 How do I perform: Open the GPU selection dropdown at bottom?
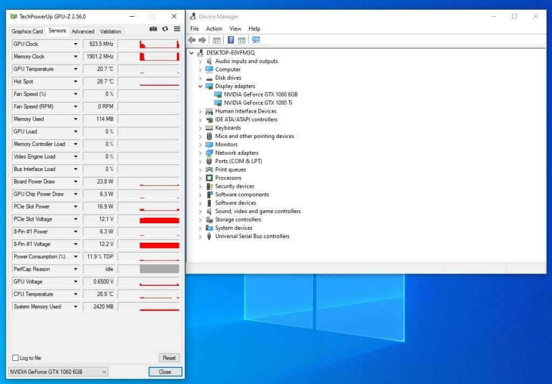point(58,372)
